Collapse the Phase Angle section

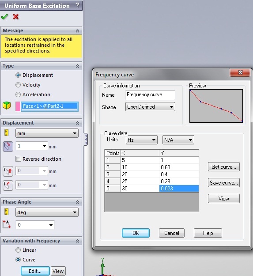tap(77, 202)
